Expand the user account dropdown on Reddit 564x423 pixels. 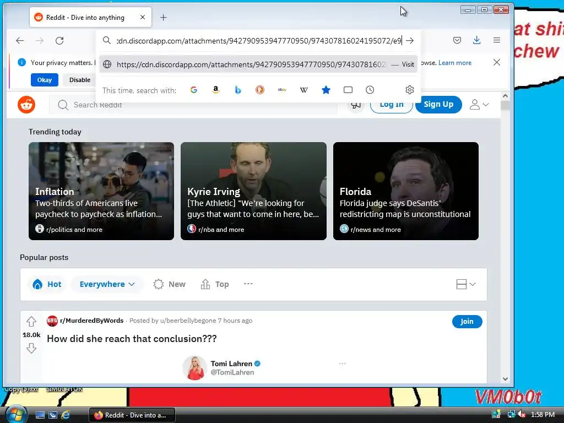[x=479, y=105]
